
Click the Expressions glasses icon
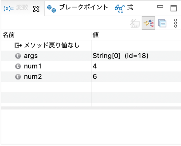coord(119,9)
